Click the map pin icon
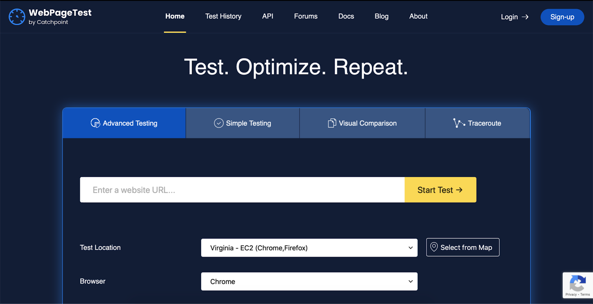The width and height of the screenshot is (593, 304). (x=434, y=247)
